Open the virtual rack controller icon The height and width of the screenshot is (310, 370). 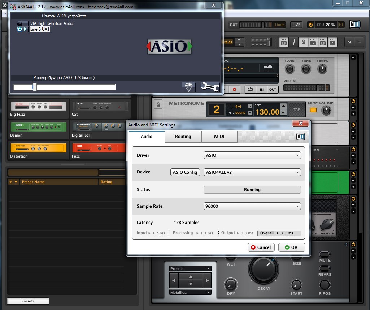point(261,42)
